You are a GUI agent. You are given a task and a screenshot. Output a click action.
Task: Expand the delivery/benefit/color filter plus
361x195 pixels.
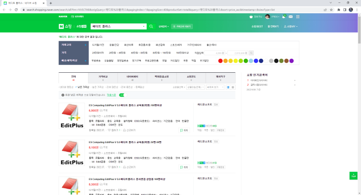[x=86, y=61]
